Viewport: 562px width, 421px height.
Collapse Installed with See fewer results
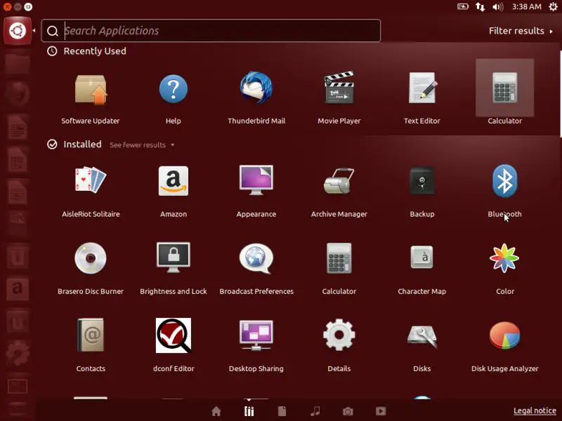[142, 145]
